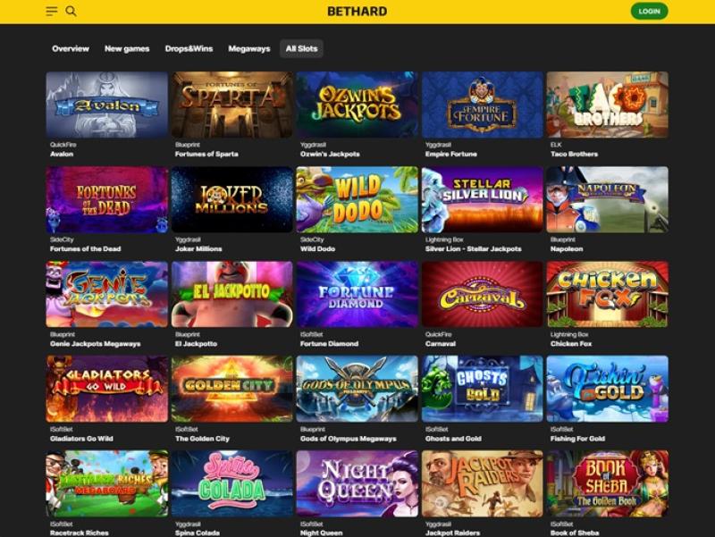The height and width of the screenshot is (537, 715).
Task: Open El Jackpotto game tile
Action: [232, 294]
